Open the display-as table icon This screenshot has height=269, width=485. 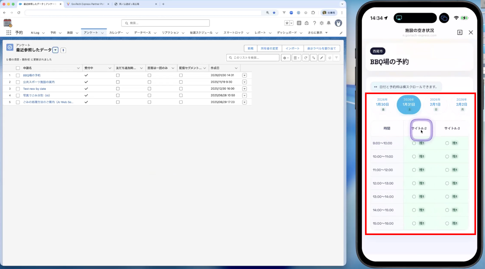pyautogui.click(x=296, y=58)
